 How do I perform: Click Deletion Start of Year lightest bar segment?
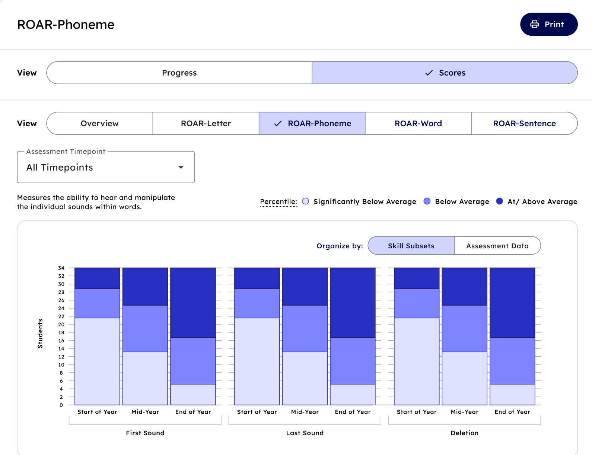pyautogui.click(x=416, y=361)
